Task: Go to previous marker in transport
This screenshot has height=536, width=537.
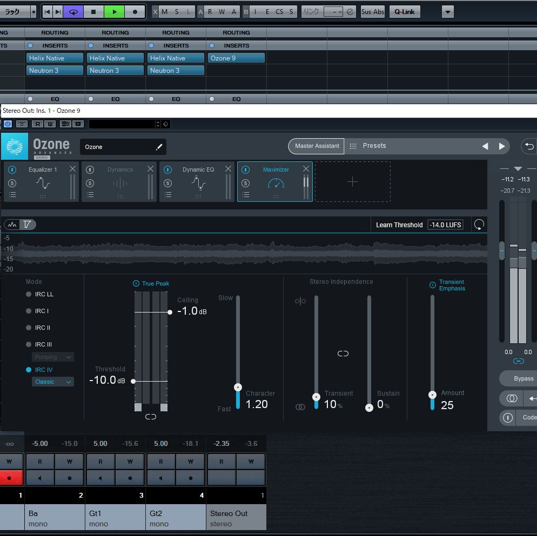Action: pos(47,12)
